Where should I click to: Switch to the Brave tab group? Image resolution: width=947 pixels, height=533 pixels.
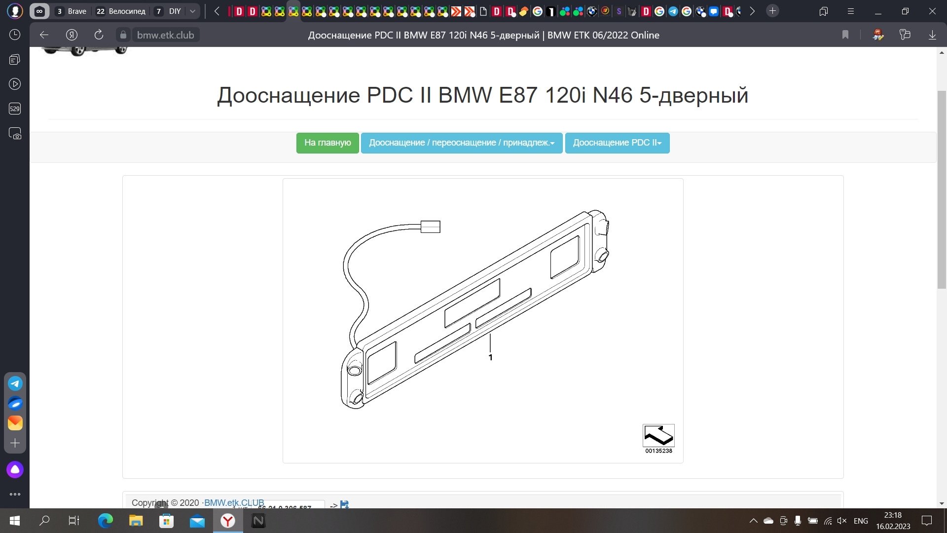(x=72, y=11)
